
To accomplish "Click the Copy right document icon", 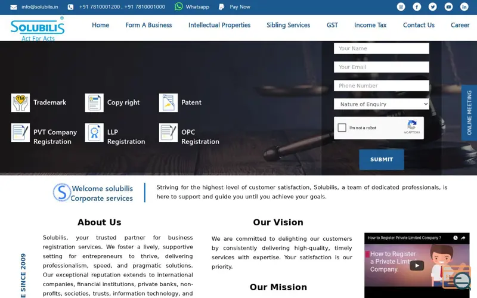I will tap(94, 103).
